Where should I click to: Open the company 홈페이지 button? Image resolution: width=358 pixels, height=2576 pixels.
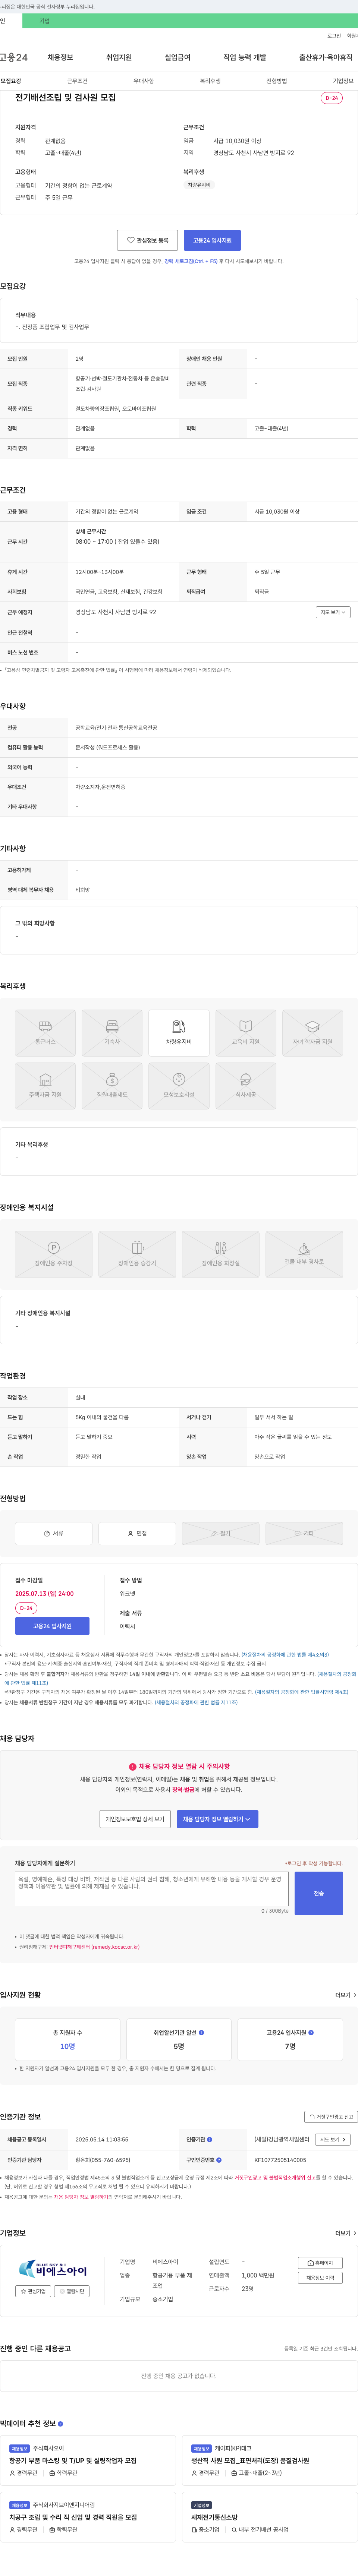click(320, 2263)
